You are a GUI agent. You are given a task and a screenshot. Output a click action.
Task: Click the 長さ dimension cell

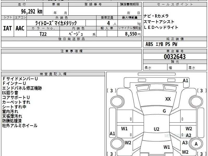coord(155,68)
